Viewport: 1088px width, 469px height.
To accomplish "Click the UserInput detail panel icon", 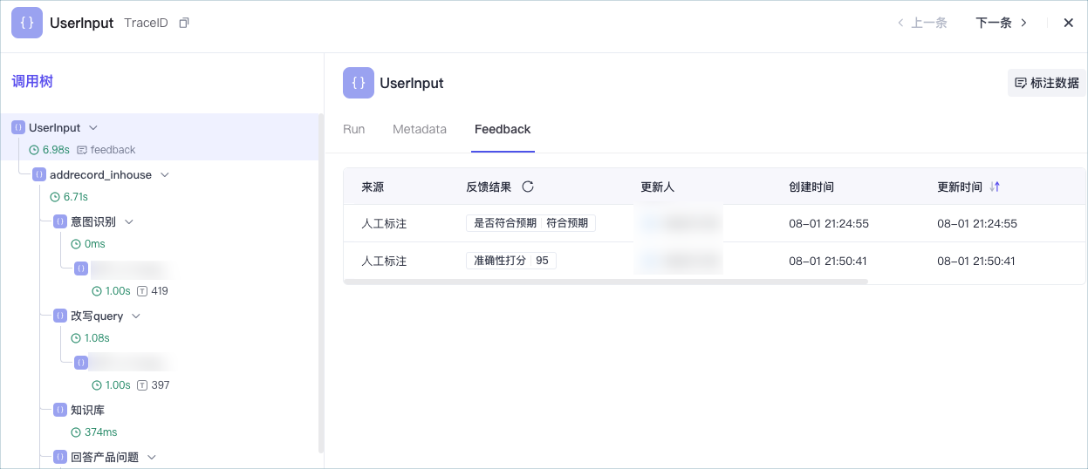I will coord(359,83).
